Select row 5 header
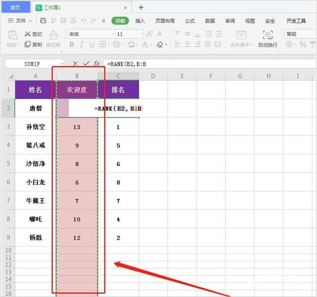 coord(8,164)
